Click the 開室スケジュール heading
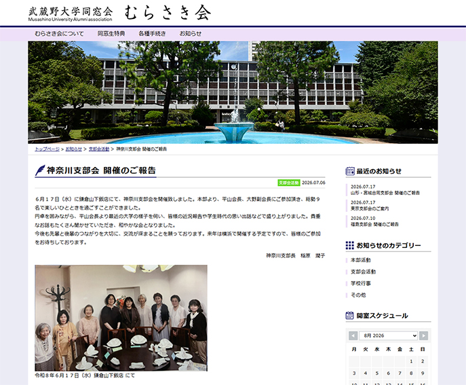Screen dimensions: 466x385 (x=382, y=316)
